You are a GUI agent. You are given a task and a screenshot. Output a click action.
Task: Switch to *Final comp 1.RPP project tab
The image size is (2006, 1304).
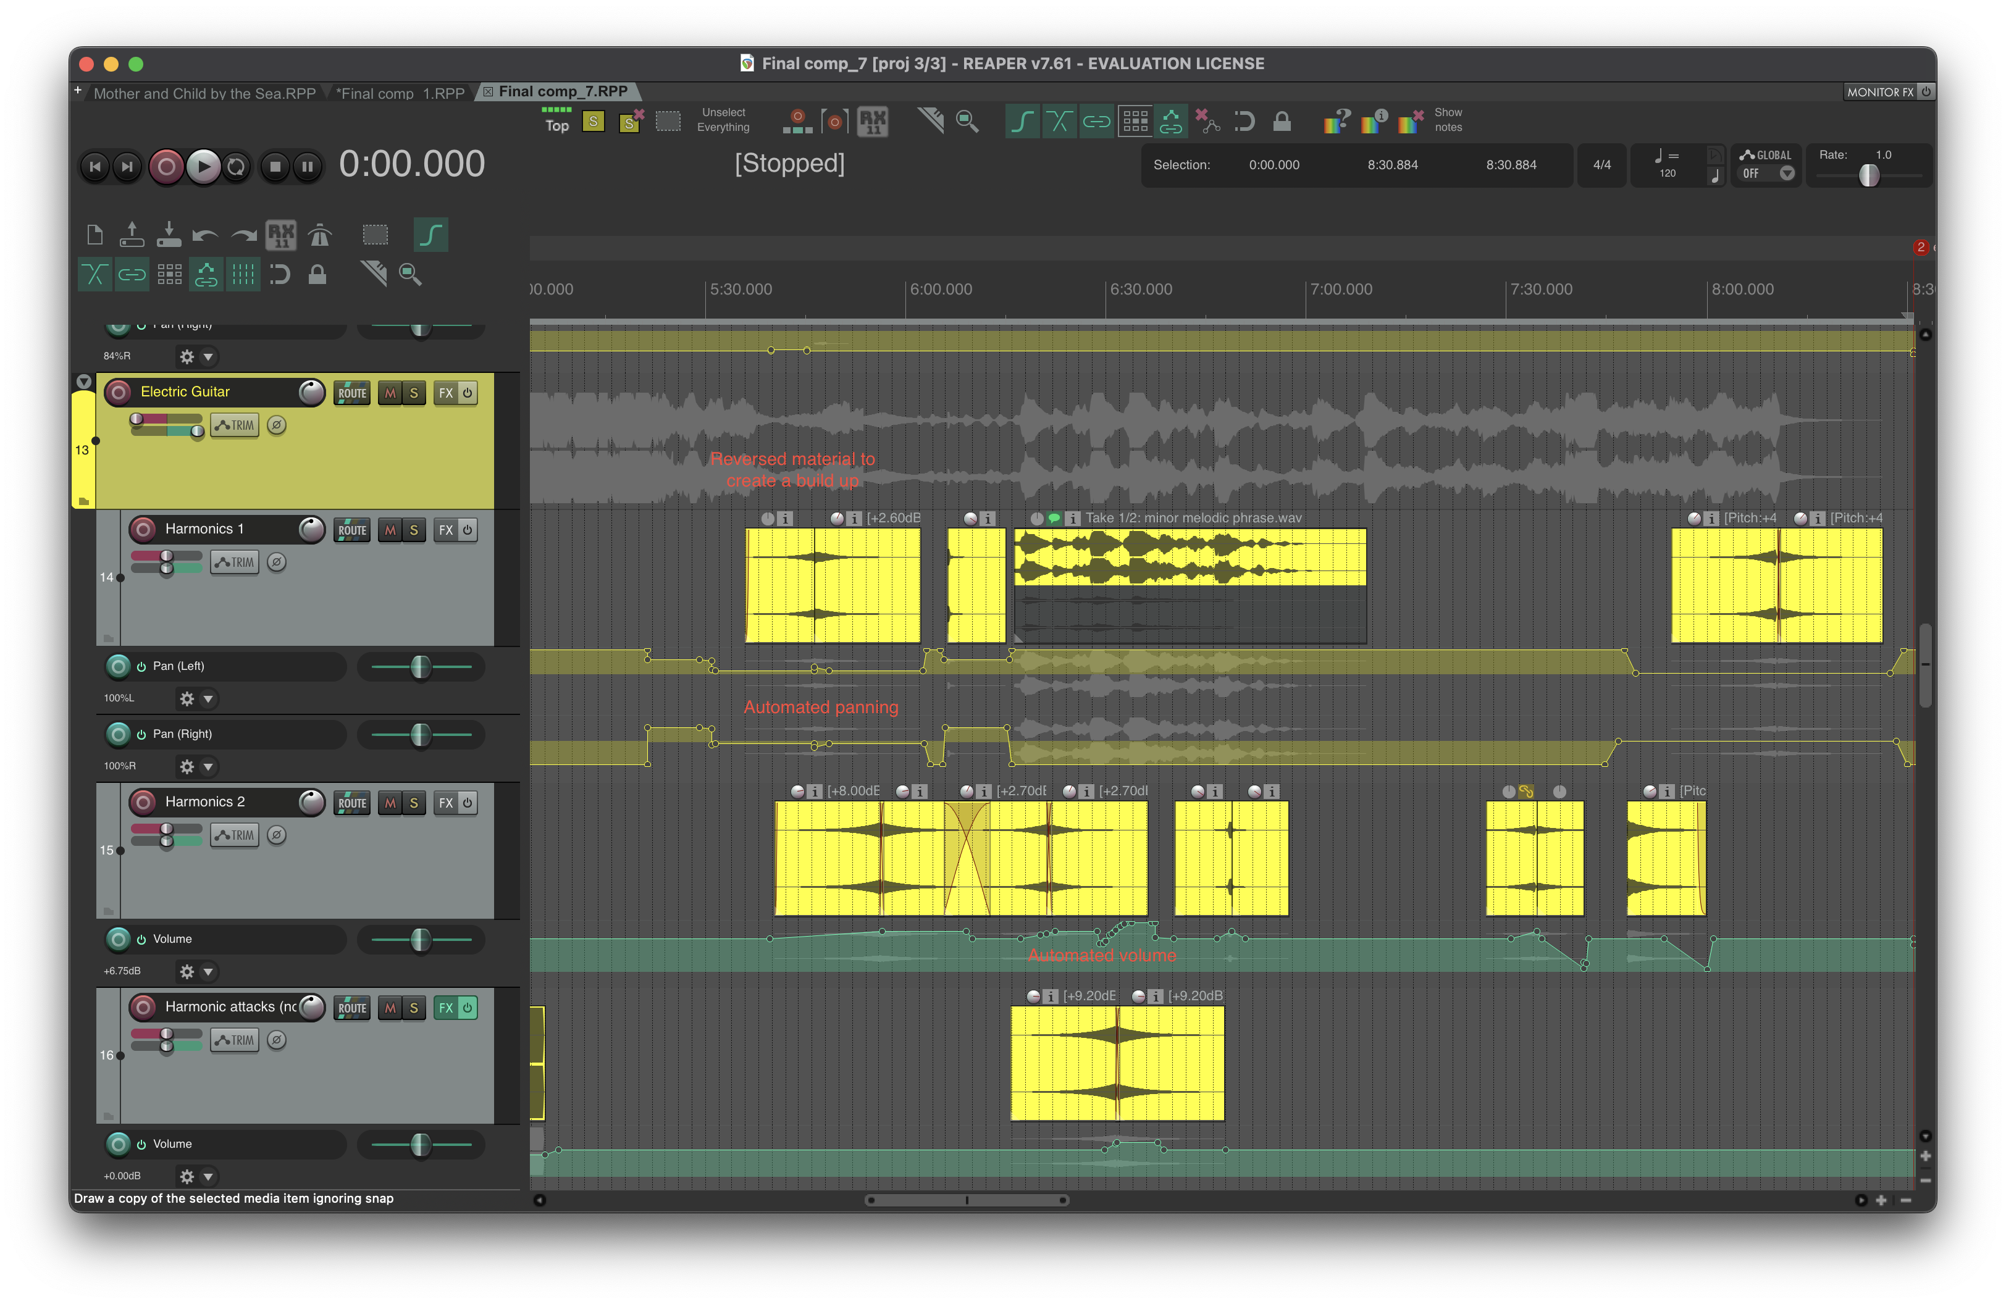pos(400,93)
